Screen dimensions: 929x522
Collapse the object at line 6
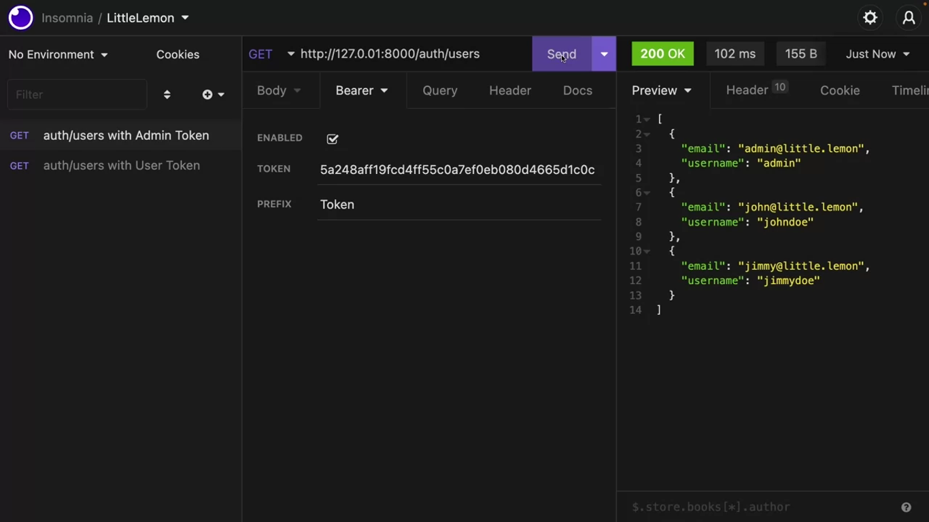[x=647, y=193]
